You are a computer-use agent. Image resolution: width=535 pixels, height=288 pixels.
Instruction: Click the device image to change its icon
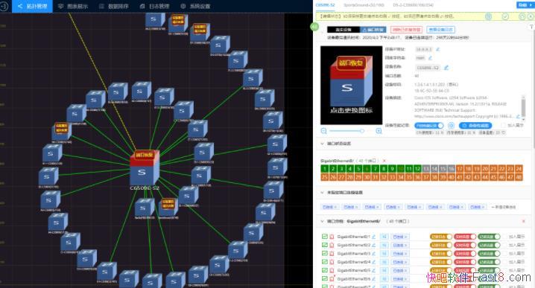(x=351, y=85)
